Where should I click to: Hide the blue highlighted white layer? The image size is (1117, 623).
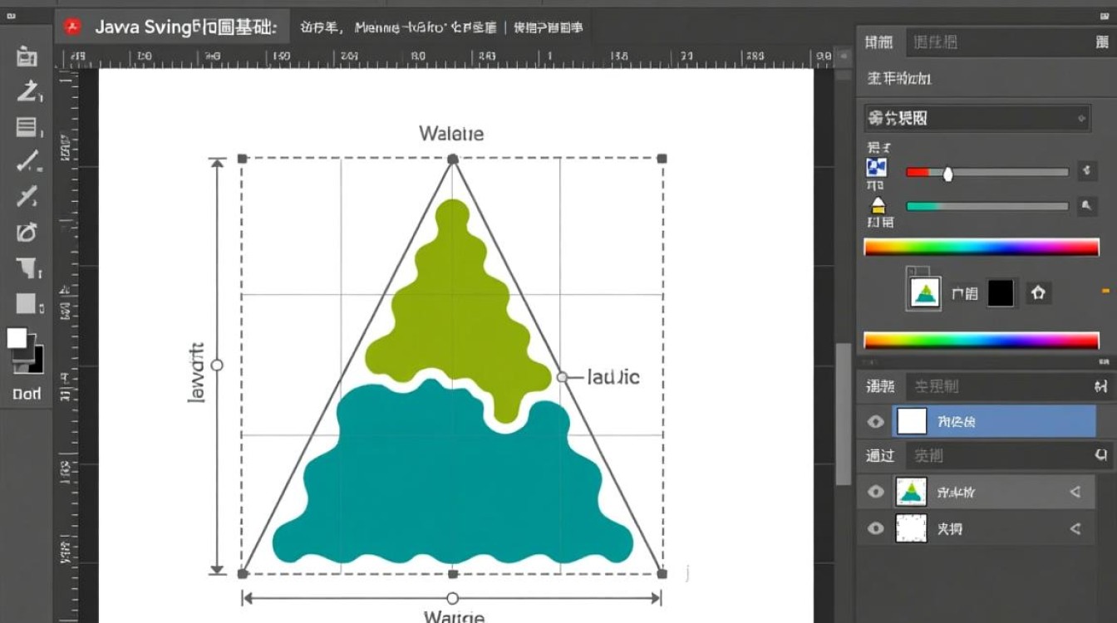(875, 422)
